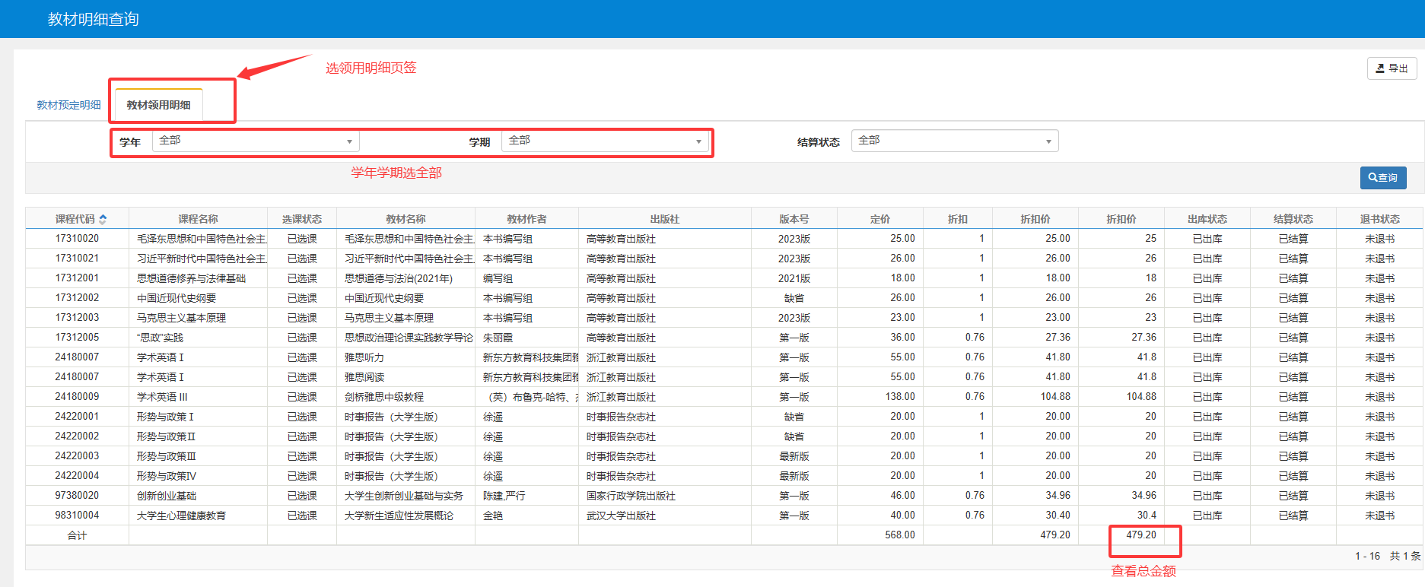
Task: Select the 教材领用明细 tab
Action: tap(158, 105)
